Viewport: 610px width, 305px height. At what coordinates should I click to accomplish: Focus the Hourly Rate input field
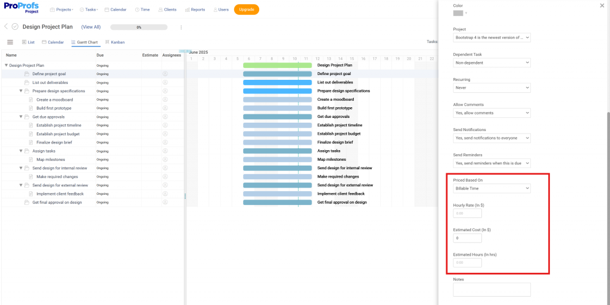(x=467, y=213)
